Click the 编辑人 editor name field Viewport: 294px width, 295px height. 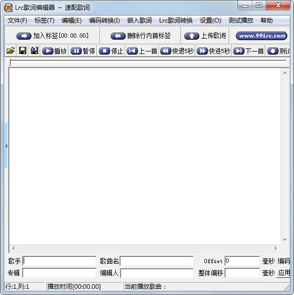[x=157, y=273]
